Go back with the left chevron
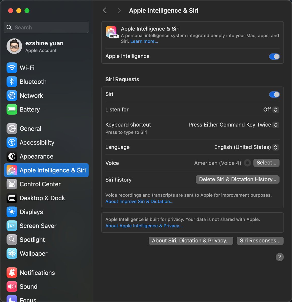The height and width of the screenshot is (302, 292). (x=105, y=10)
